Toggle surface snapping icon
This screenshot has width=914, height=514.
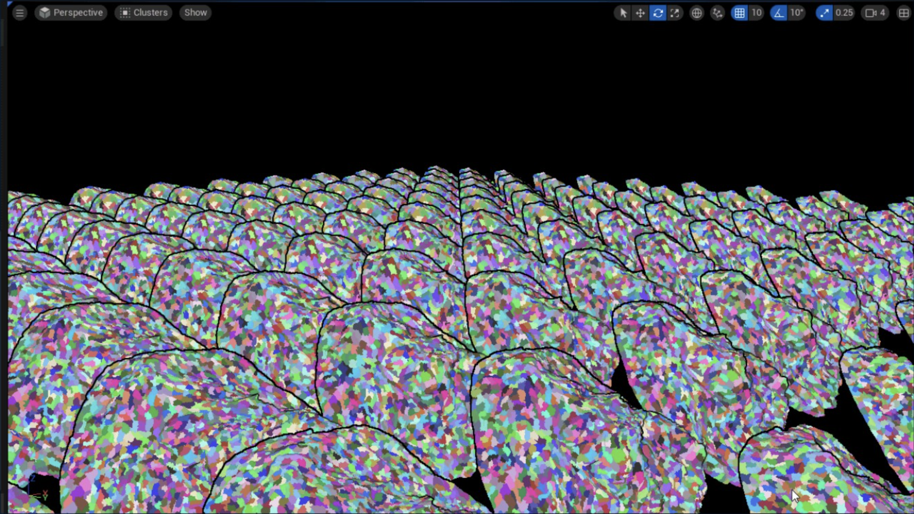717,13
